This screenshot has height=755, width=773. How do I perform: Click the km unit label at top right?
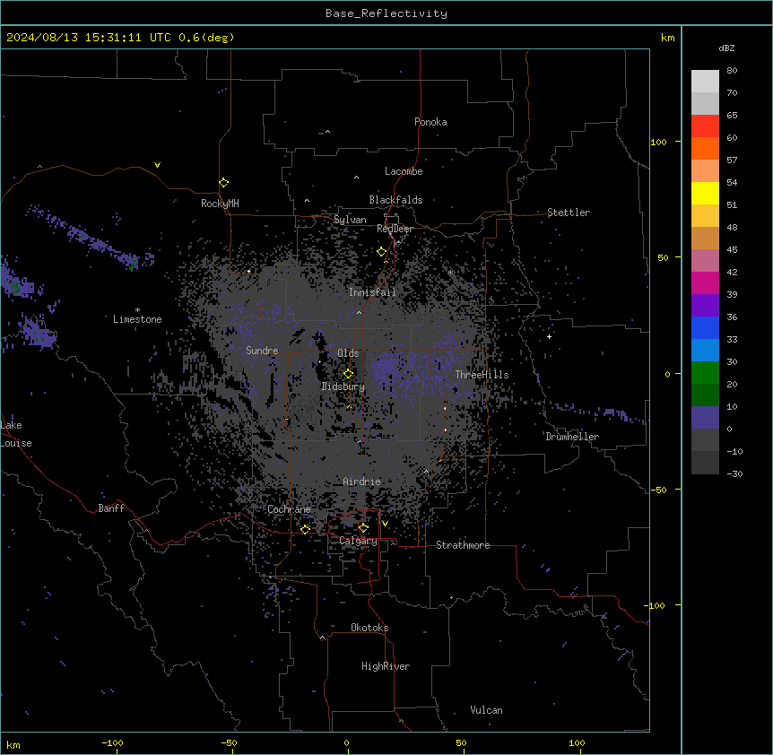668,38
